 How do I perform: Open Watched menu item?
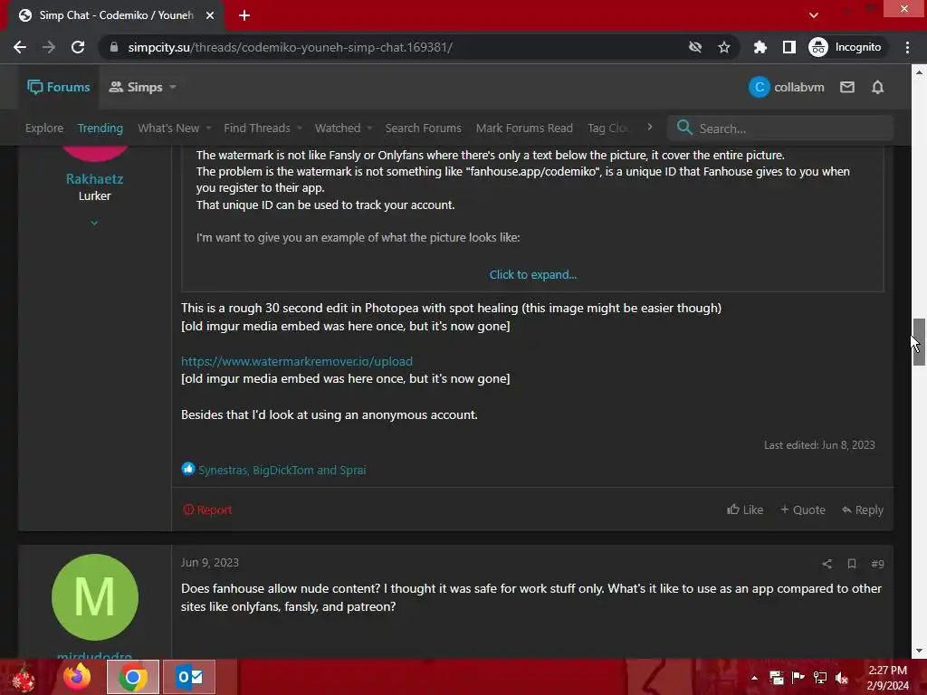coord(338,129)
